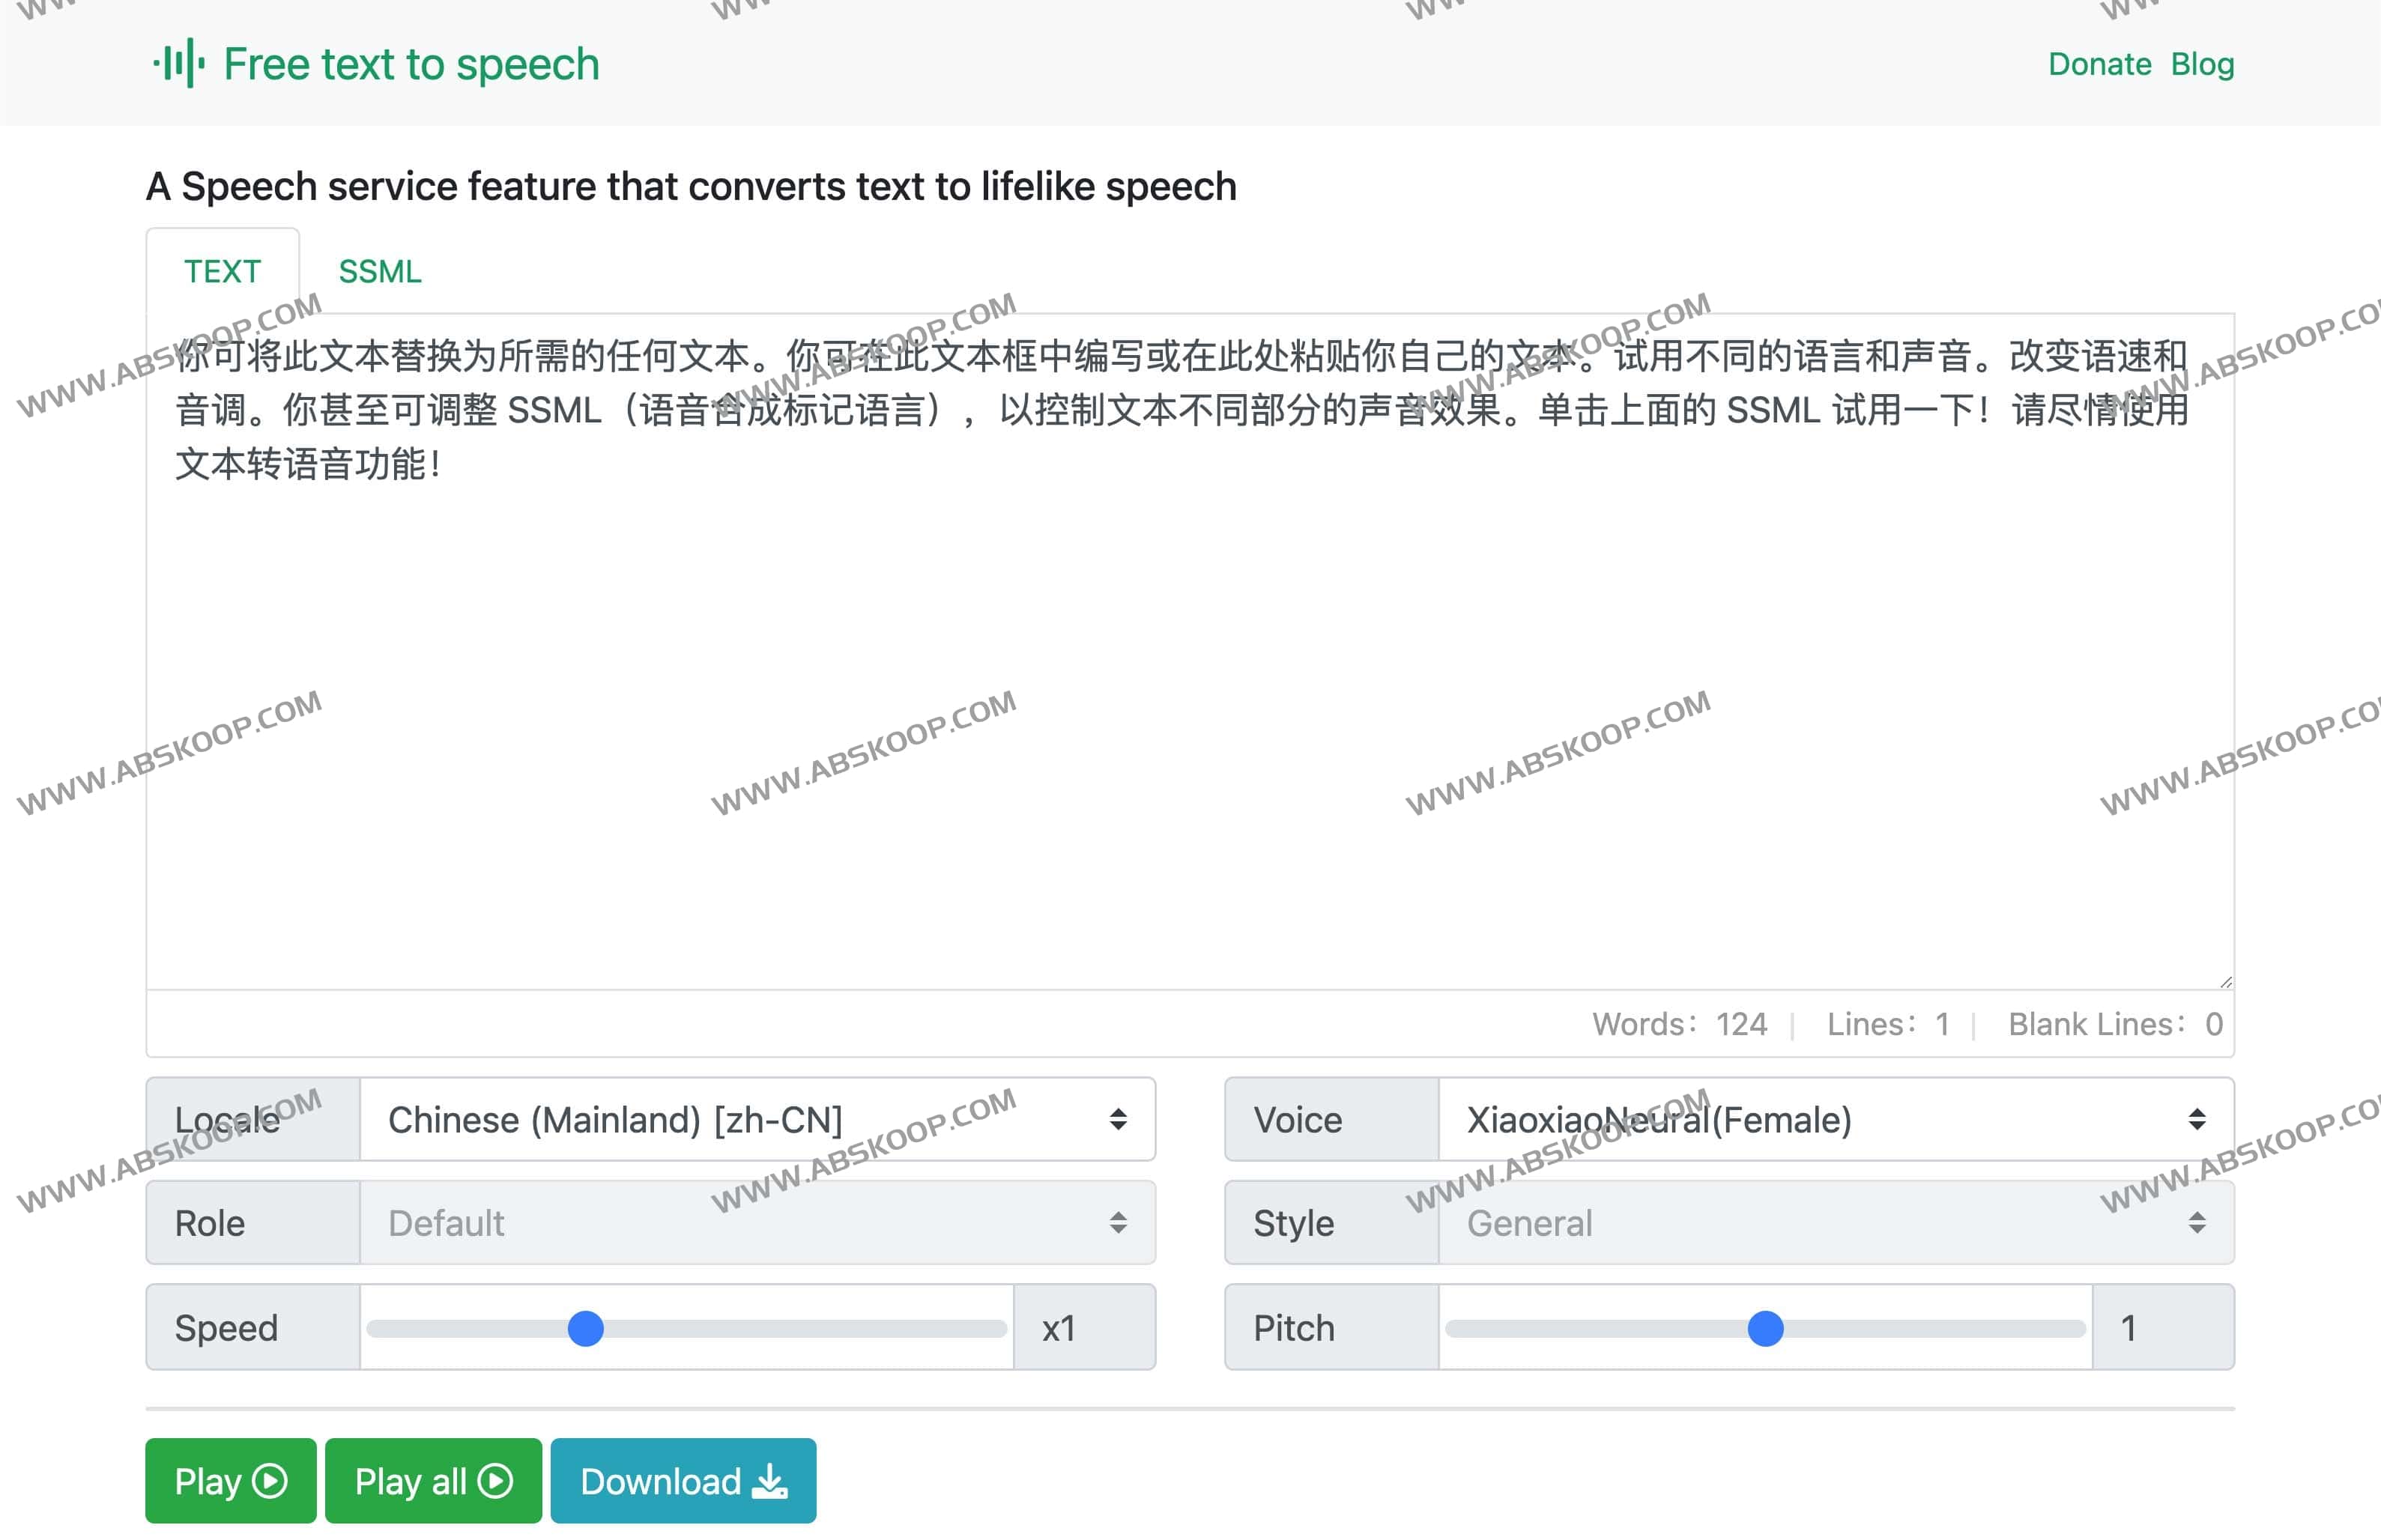Image resolution: width=2381 pixels, height=1540 pixels.
Task: Click inside the text input area
Action: point(1190,650)
